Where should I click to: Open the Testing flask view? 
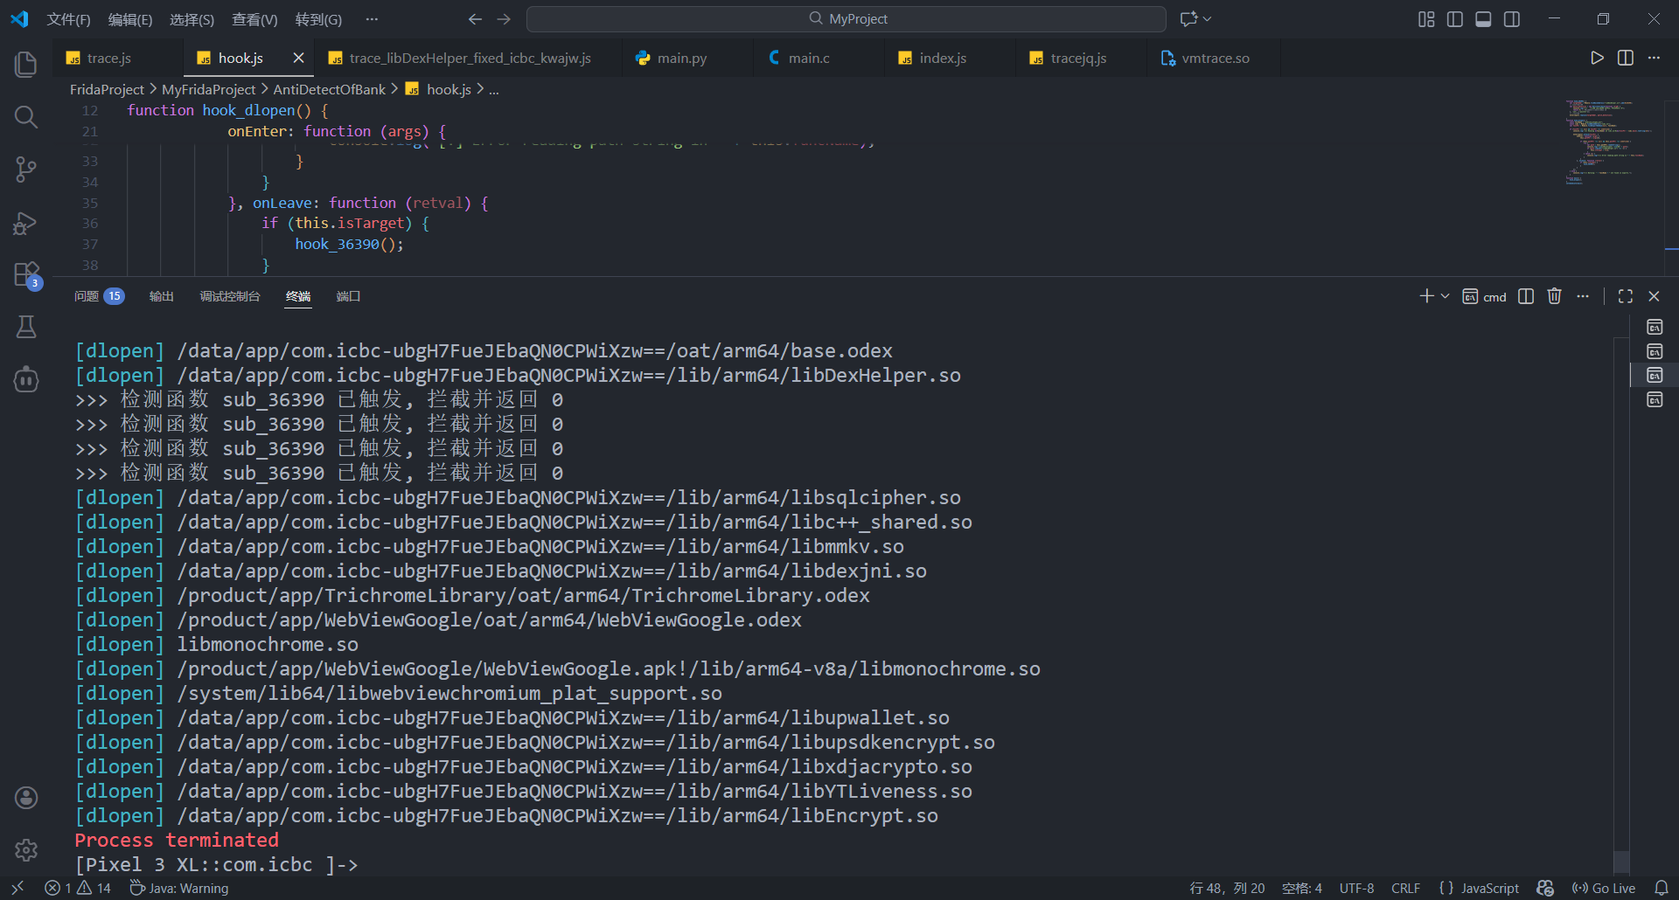pyautogui.click(x=26, y=327)
